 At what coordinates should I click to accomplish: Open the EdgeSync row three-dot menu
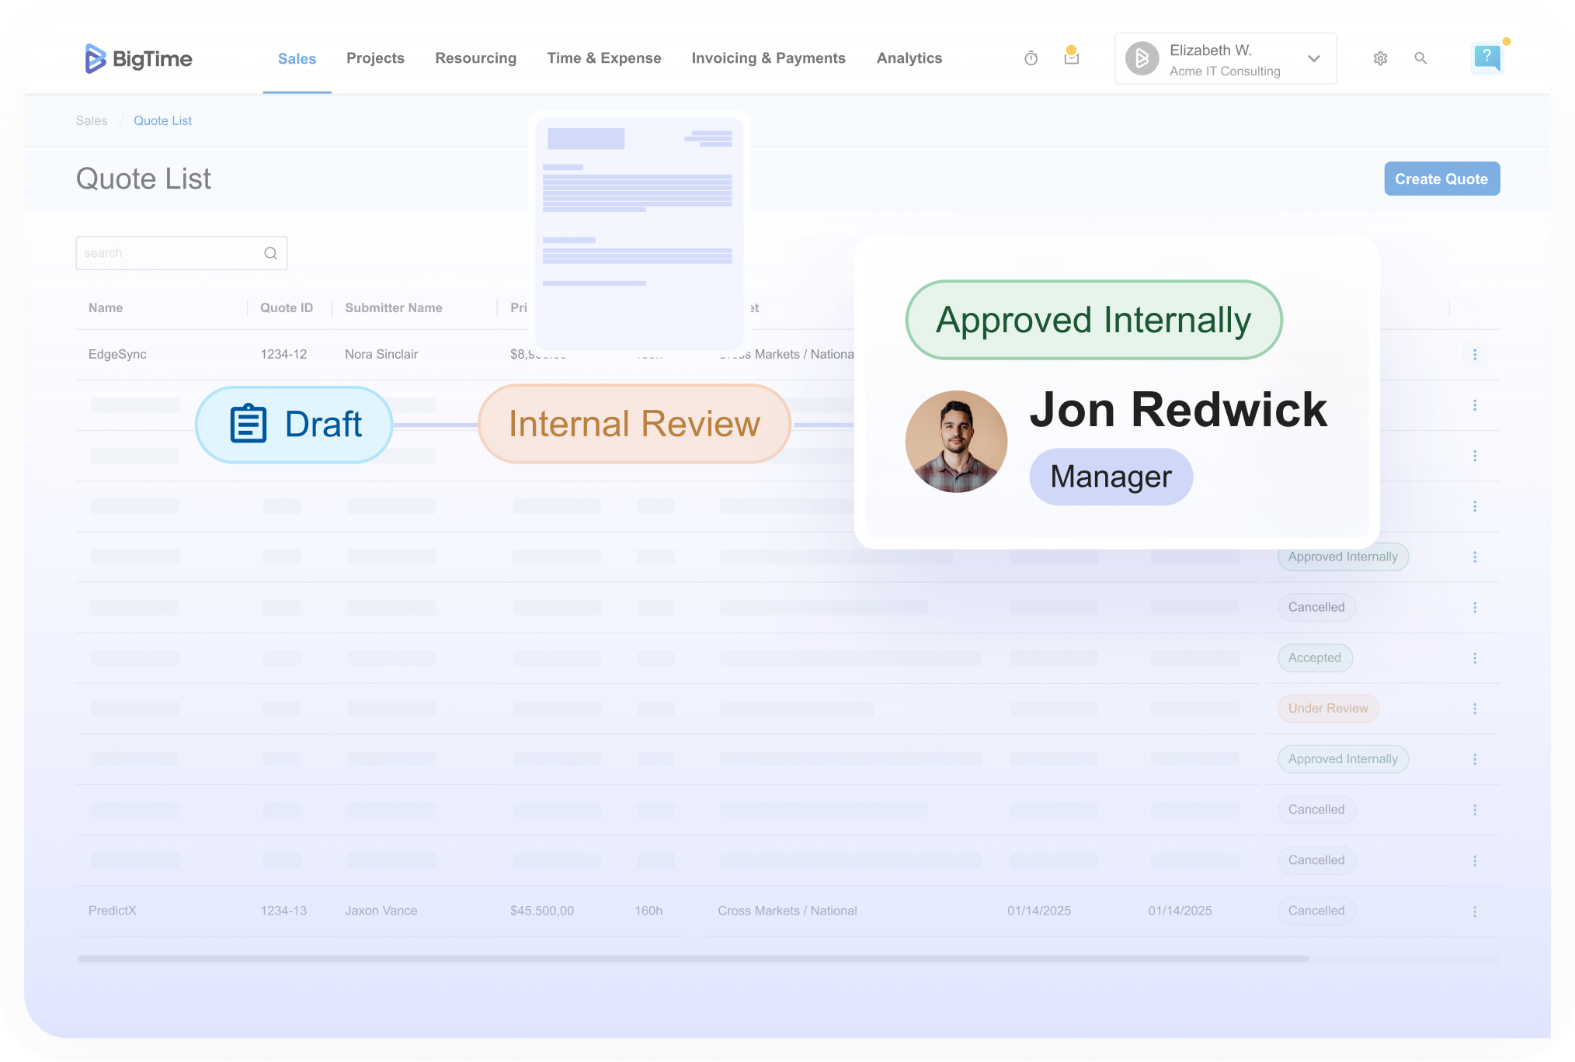tap(1474, 355)
